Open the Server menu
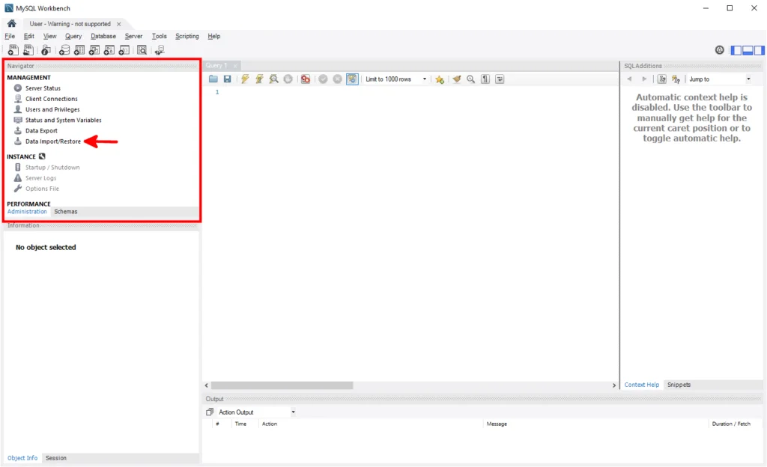Viewport: 767px width, 467px height. 134,36
